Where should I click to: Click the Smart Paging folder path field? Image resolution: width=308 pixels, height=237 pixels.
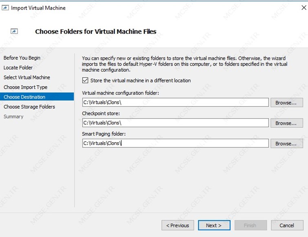click(176, 143)
